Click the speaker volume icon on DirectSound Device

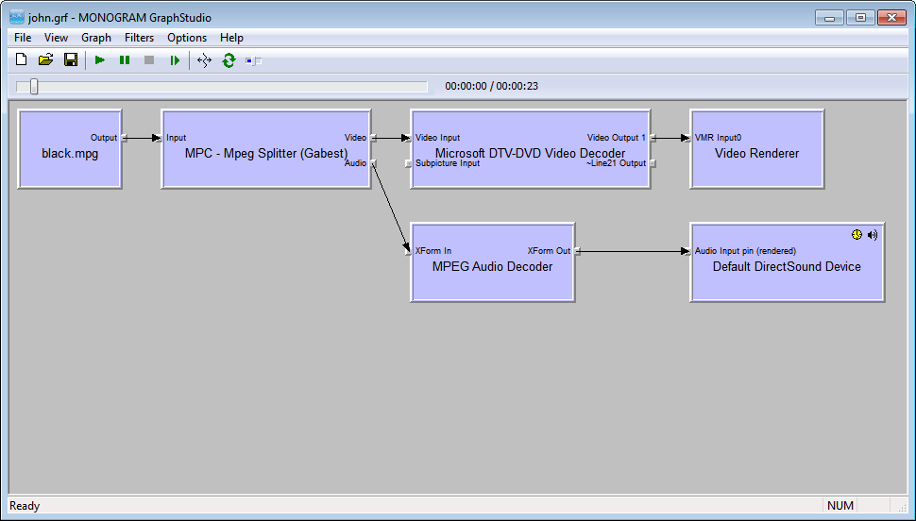click(873, 235)
